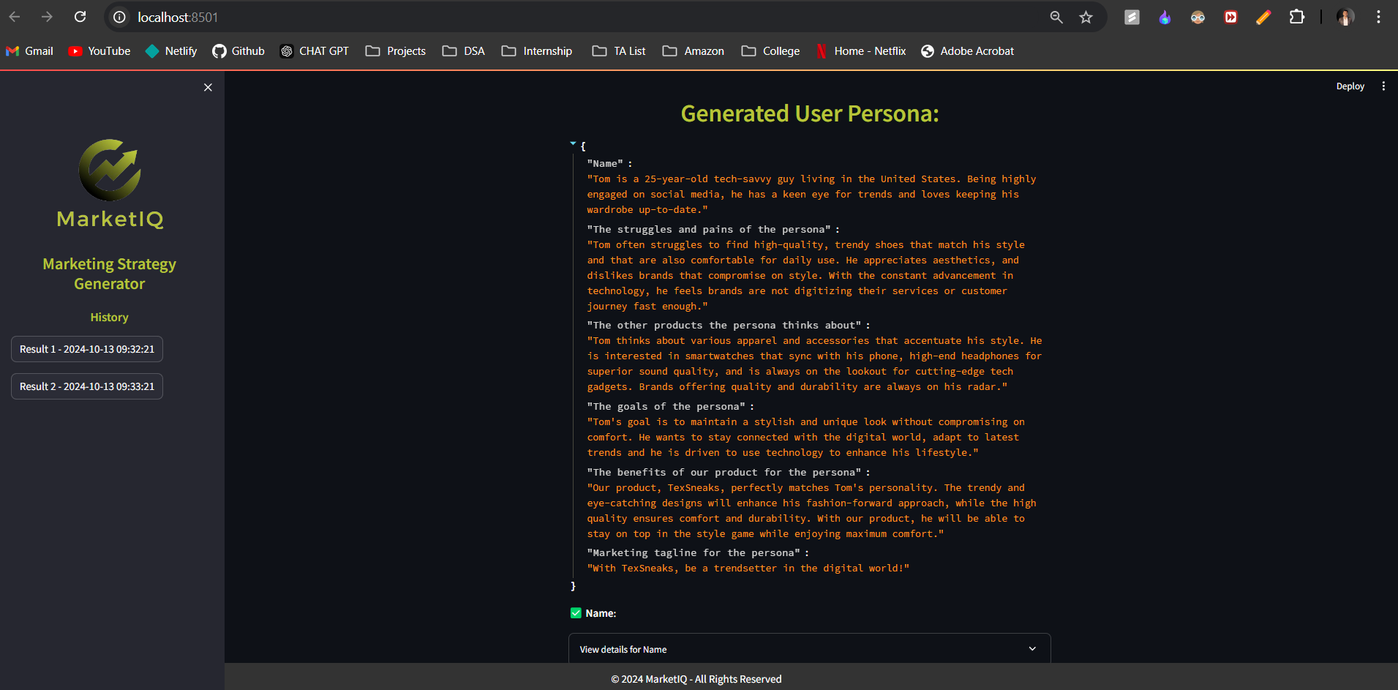Open the grey square extension icon
Image resolution: width=1398 pixels, height=690 pixels.
click(1132, 17)
